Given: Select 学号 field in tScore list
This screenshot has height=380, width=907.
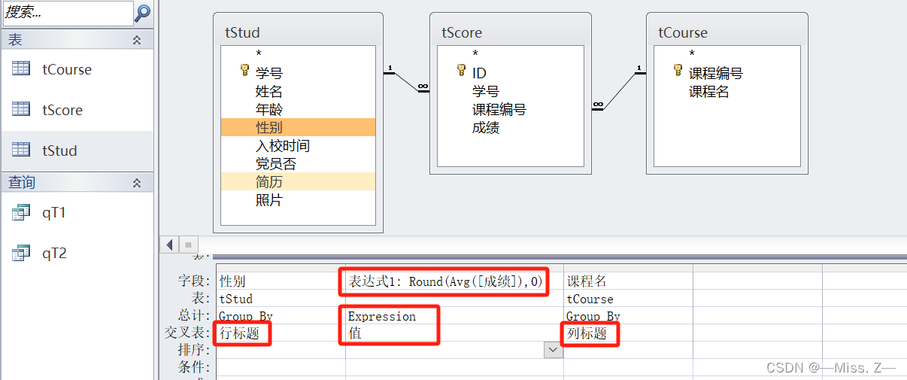Looking at the screenshot, I should point(511,91).
